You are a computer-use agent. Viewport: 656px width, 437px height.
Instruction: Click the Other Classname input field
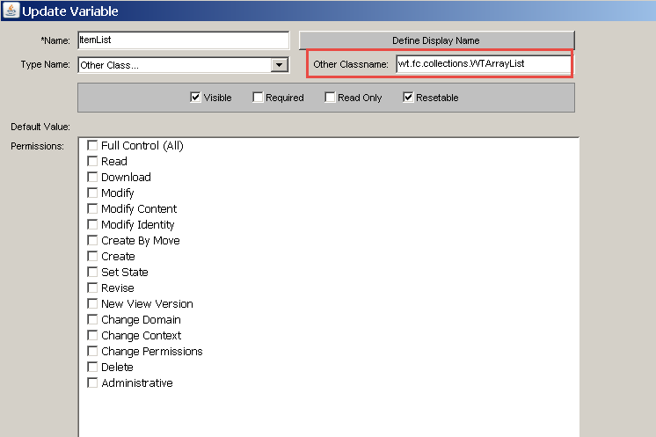(x=484, y=63)
